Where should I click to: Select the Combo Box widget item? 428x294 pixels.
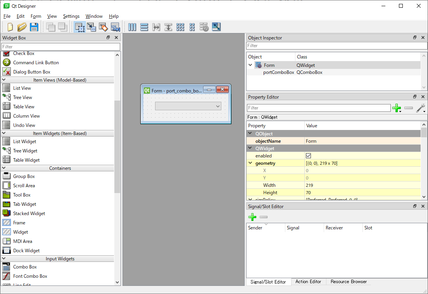click(x=25, y=267)
